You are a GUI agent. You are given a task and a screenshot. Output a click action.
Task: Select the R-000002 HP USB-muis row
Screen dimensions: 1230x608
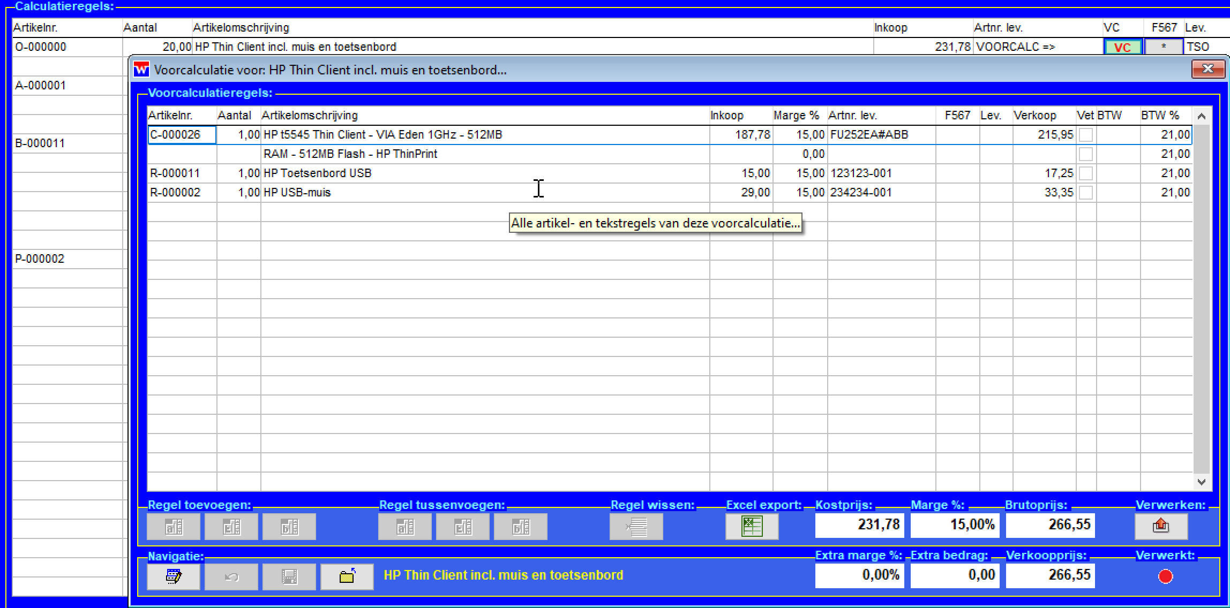click(x=296, y=193)
